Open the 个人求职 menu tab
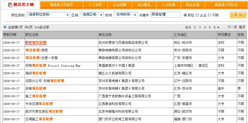This screenshot has width=248, height=123. [95, 5]
